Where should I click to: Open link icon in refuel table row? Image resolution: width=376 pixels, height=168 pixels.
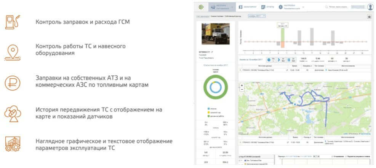pos(287,70)
